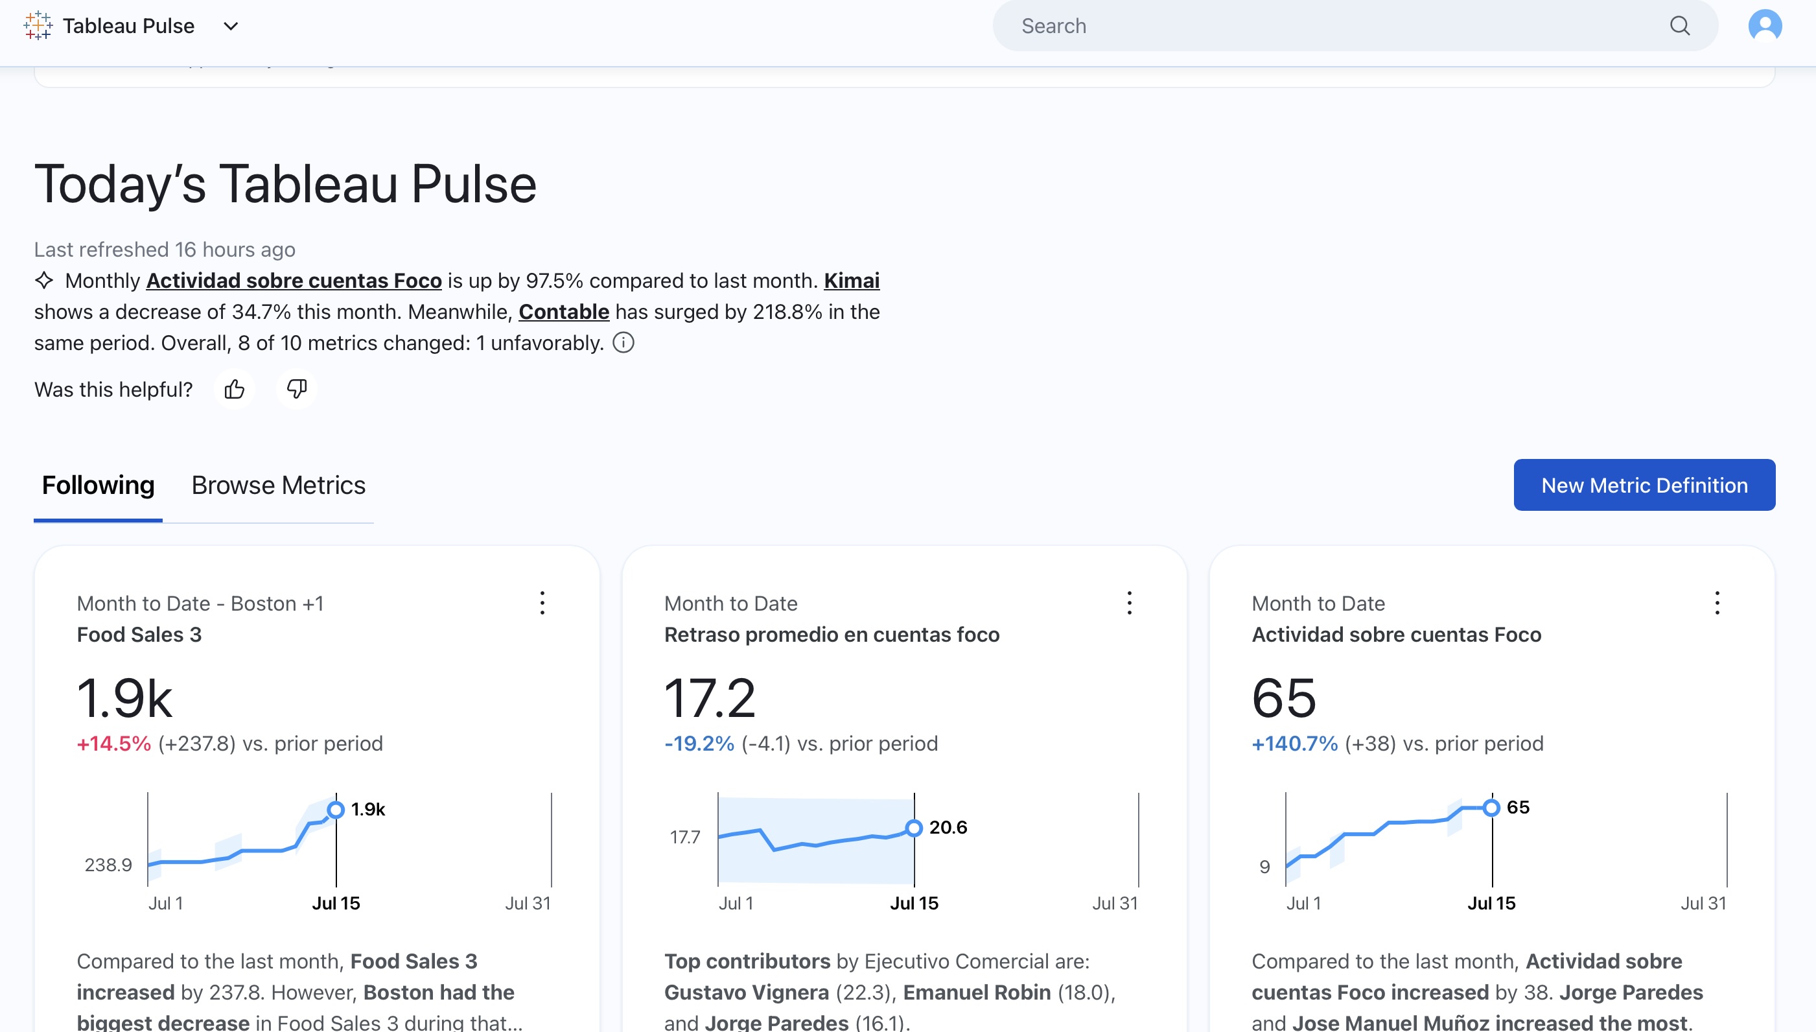This screenshot has width=1816, height=1032.
Task: Open the Kimai metric link
Action: 852,281
